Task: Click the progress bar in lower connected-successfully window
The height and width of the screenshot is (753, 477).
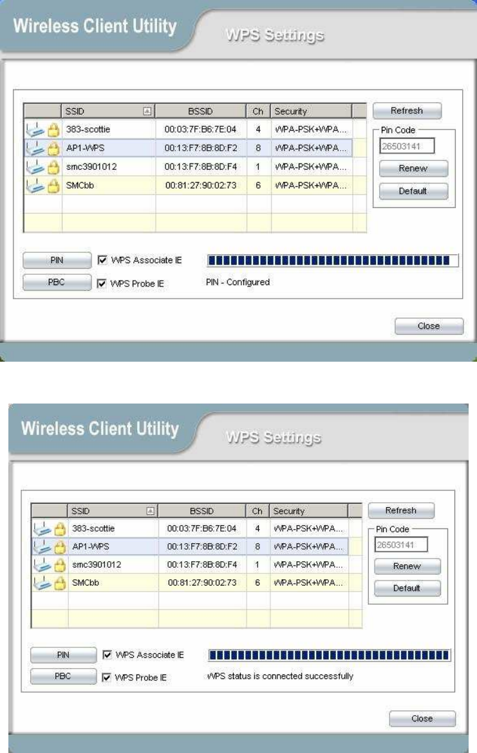Action: (x=330, y=655)
